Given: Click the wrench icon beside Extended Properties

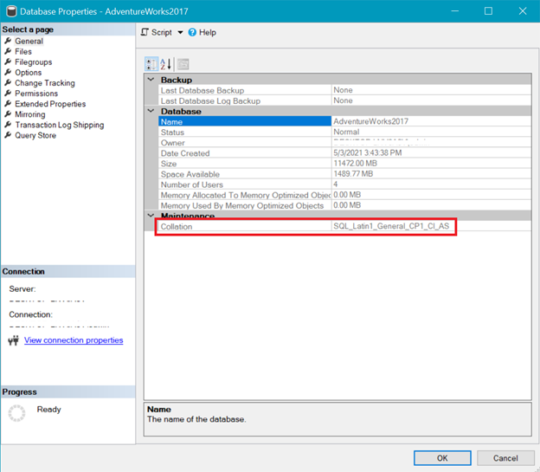Looking at the screenshot, I should (x=8, y=103).
